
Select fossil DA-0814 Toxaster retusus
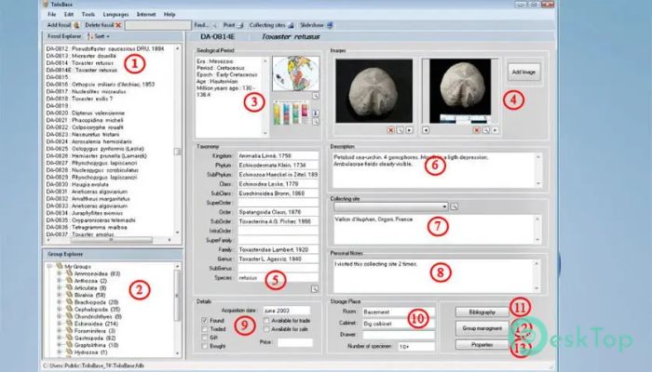coord(80,63)
